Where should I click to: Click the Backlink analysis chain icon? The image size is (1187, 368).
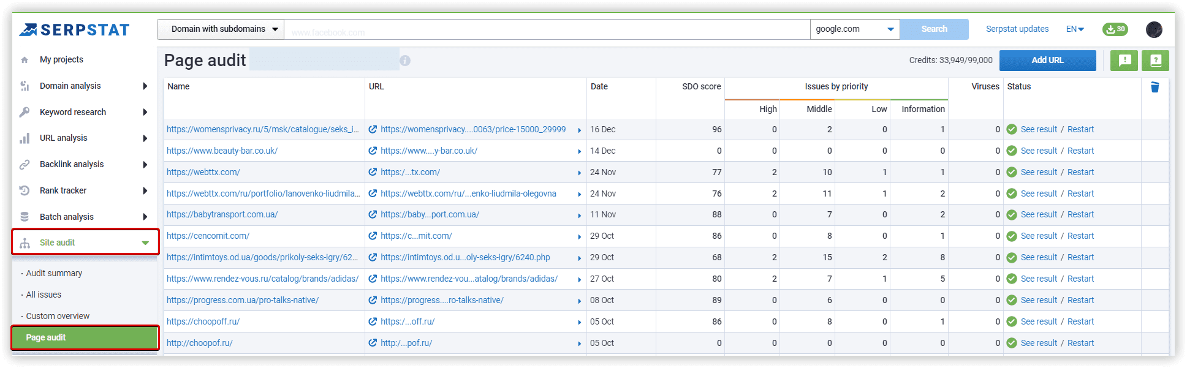tap(25, 165)
